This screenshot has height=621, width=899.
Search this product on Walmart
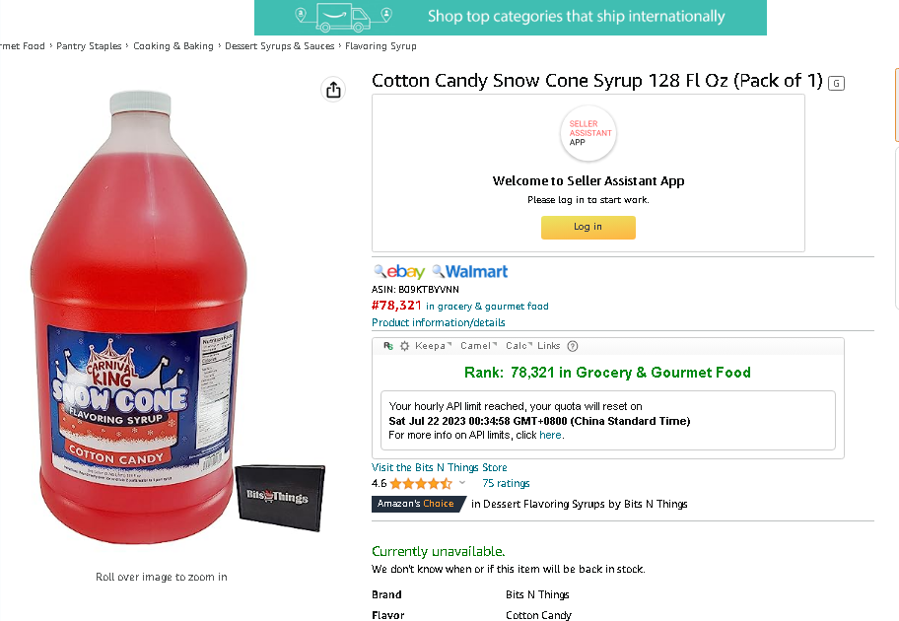click(470, 271)
